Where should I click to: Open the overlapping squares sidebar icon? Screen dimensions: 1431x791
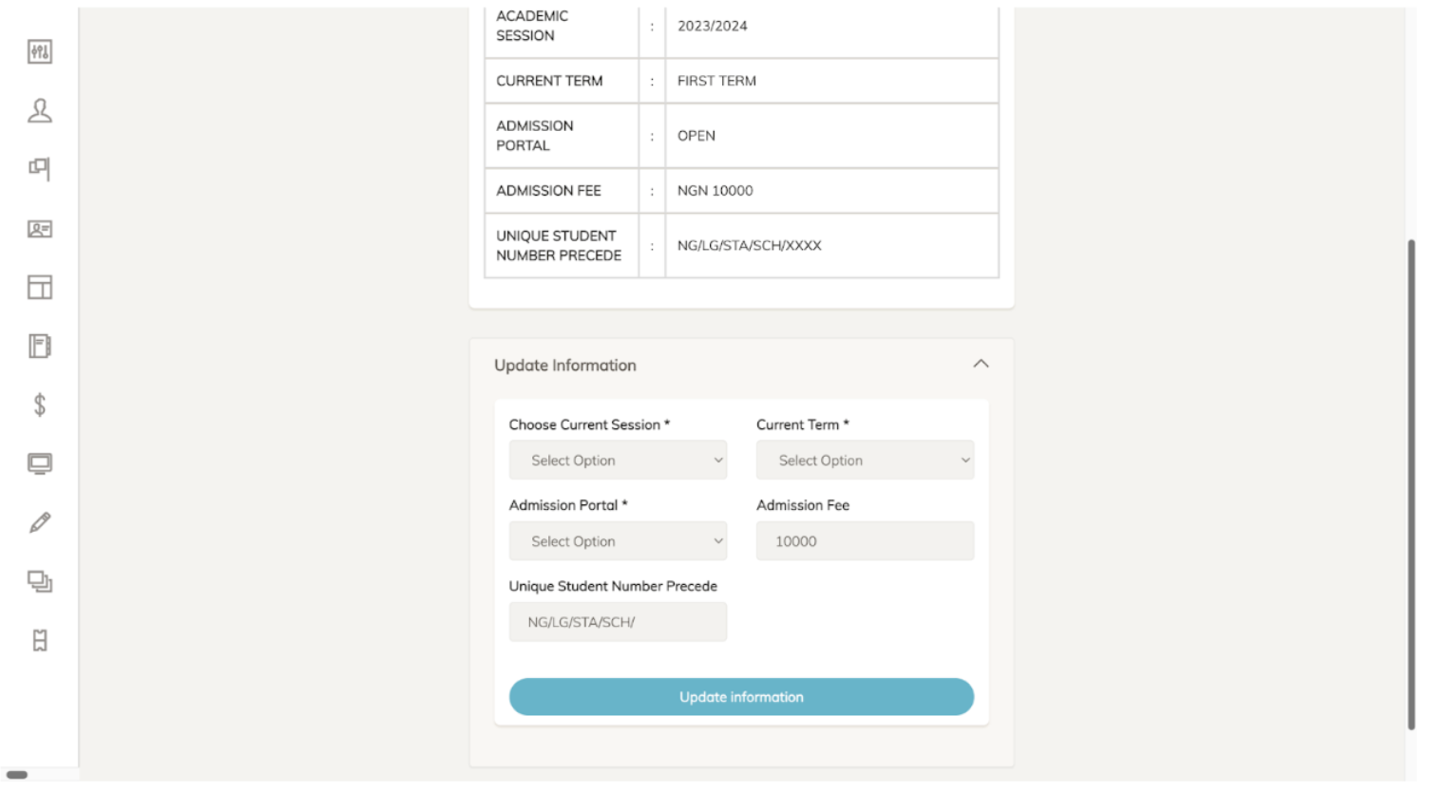tap(40, 582)
